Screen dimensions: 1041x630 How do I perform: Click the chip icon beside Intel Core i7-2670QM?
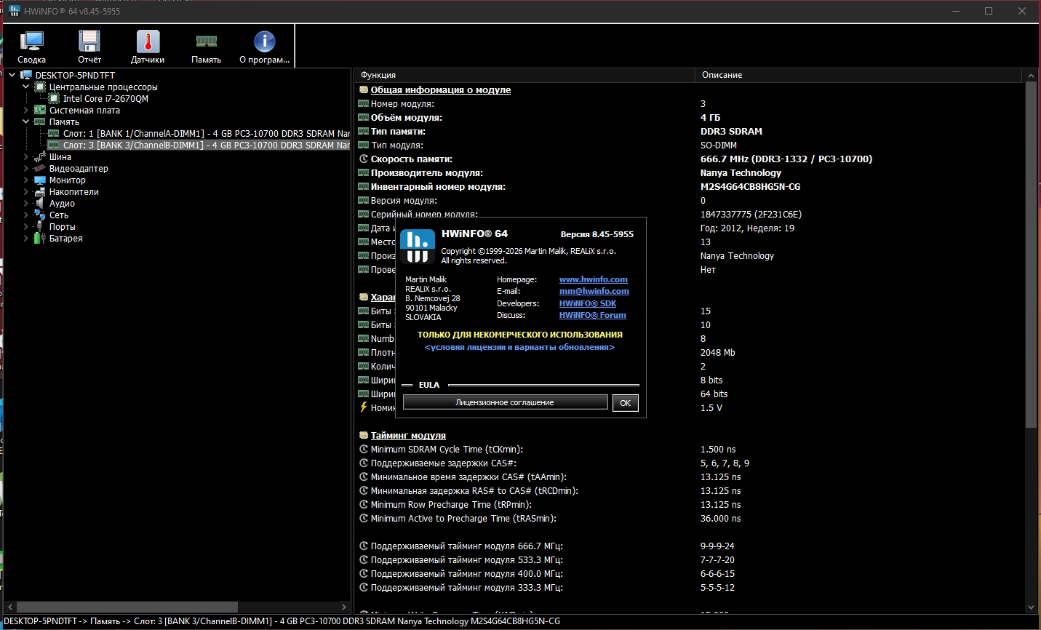pos(54,99)
